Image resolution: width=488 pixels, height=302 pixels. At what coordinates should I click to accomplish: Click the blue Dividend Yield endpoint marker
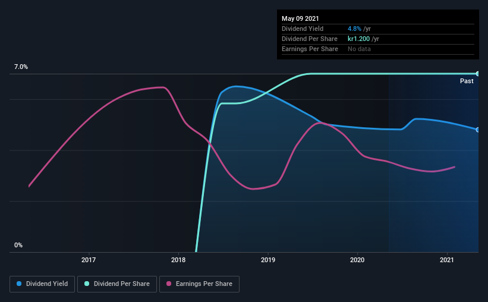[478, 130]
